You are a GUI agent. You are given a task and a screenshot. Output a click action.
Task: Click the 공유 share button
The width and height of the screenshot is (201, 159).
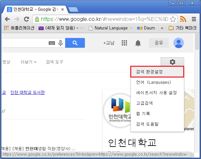point(159,43)
